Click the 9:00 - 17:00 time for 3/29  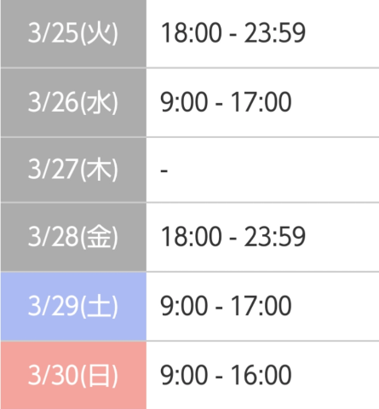226,306
